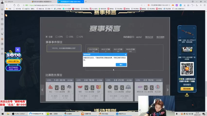Open the downloads toolbar icon
The height and width of the screenshot is (116, 207).
[184, 5]
